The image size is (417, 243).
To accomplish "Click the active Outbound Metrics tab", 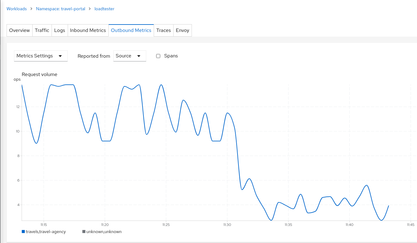I will pos(131,30).
